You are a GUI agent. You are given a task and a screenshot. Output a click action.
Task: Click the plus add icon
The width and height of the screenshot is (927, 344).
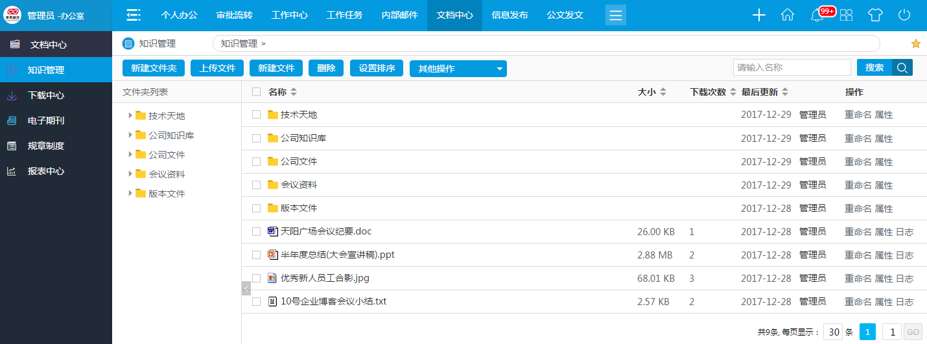tap(759, 15)
